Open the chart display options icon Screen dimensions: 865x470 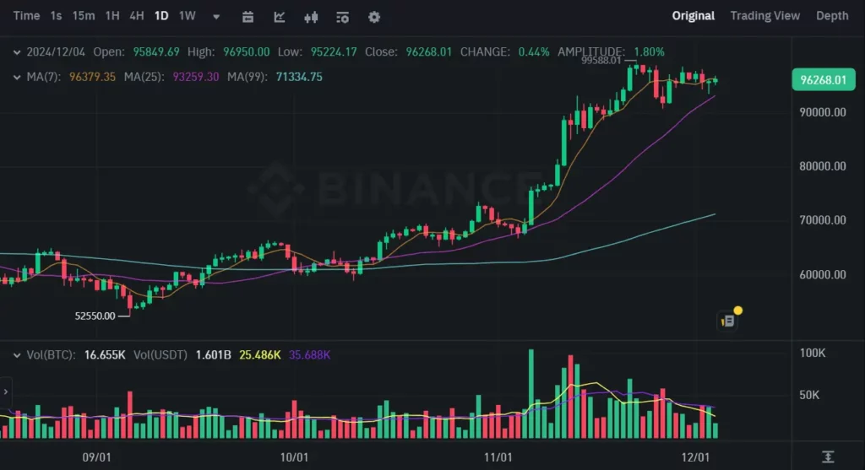(343, 18)
